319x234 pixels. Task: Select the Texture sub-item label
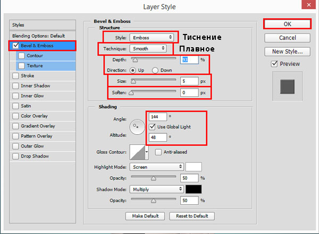[35, 66]
